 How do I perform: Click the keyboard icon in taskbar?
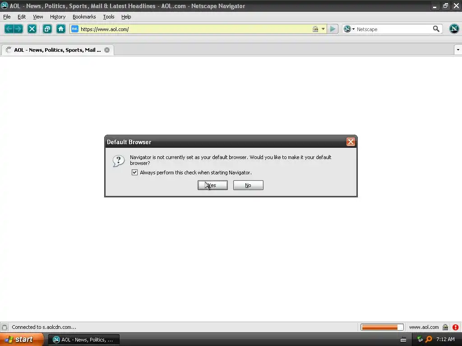pyautogui.click(x=403, y=340)
